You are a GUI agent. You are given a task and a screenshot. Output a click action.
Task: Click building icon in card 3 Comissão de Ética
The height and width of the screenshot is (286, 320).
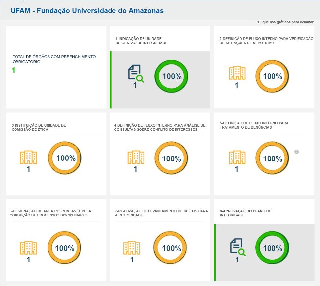coord(28,157)
